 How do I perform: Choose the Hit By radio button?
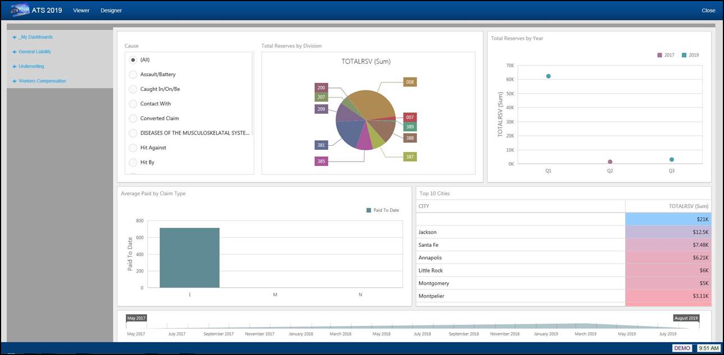[133, 163]
